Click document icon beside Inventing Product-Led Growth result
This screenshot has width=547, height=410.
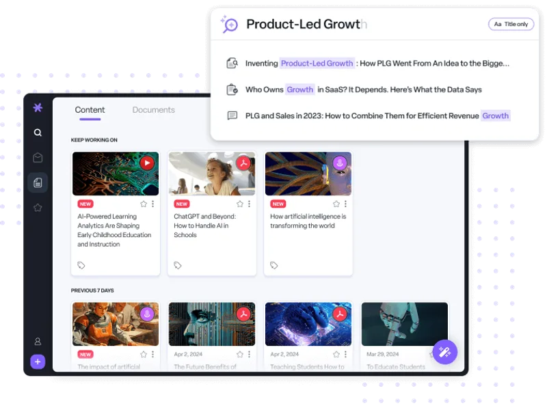232,63
